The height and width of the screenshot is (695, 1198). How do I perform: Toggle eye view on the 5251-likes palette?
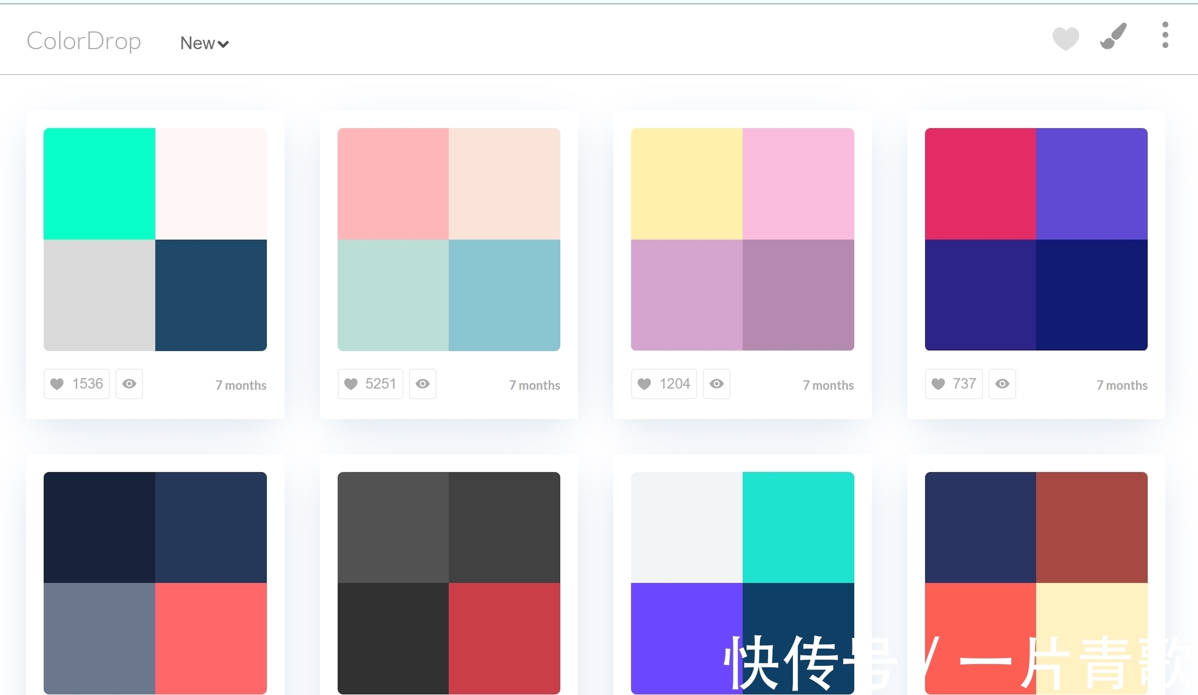(423, 384)
